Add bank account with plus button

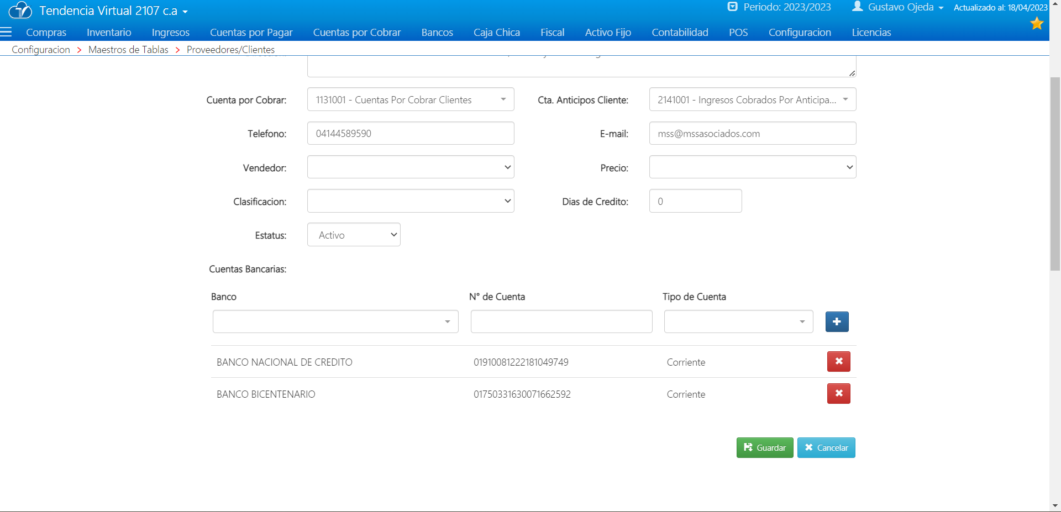tap(837, 321)
